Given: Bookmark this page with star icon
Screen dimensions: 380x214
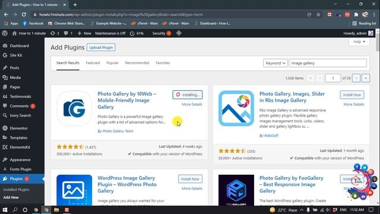Looking at the screenshot, I should [x=318, y=14].
